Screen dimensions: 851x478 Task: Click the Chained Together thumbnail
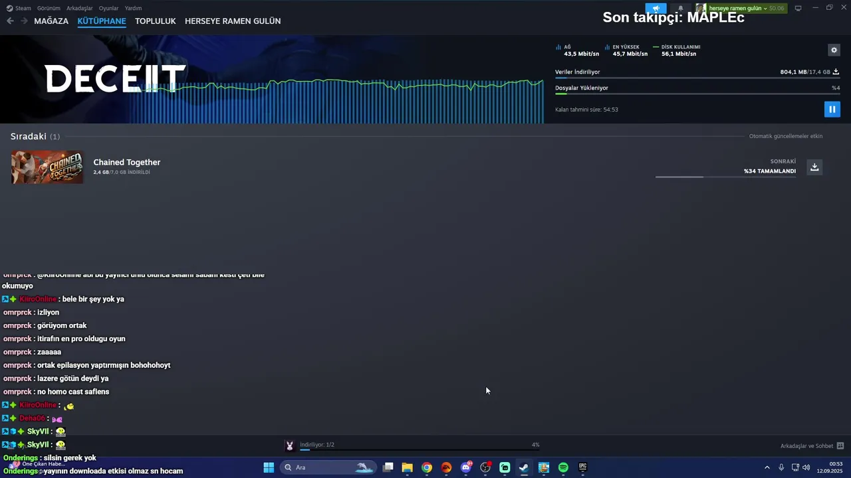click(x=47, y=167)
